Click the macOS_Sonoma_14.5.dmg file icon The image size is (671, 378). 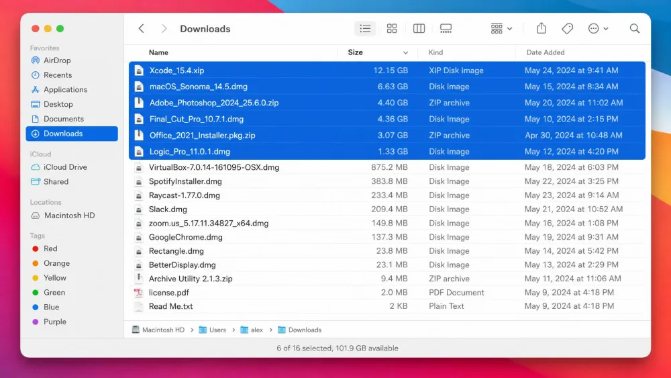[139, 87]
